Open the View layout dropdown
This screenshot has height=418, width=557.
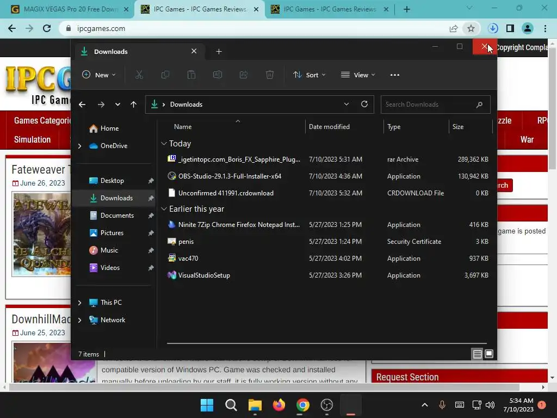pos(358,75)
